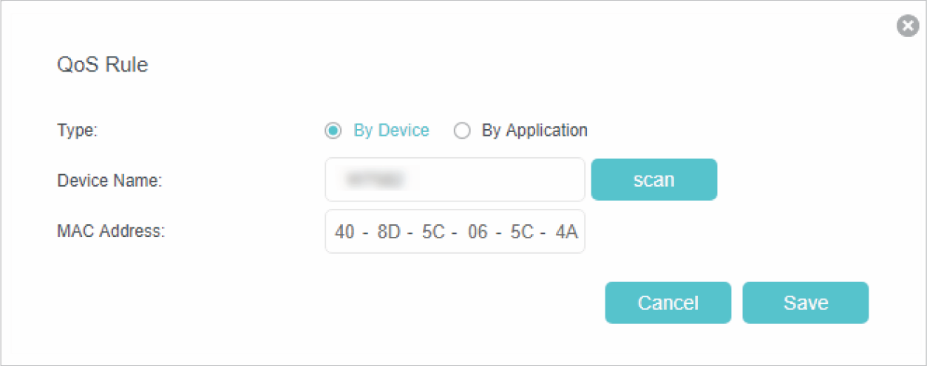Click the MAC address octet "8D"

(388, 232)
